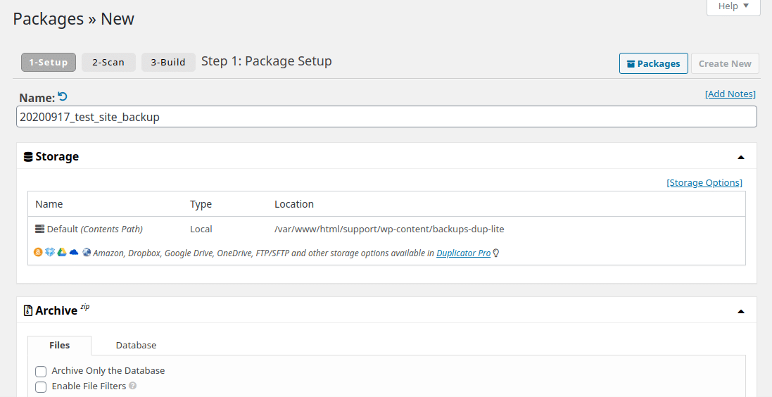Click the File Filters help question icon
Viewport: 772px width, 397px height.
click(x=132, y=386)
